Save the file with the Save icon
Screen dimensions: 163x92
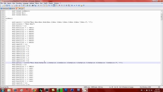7,5
